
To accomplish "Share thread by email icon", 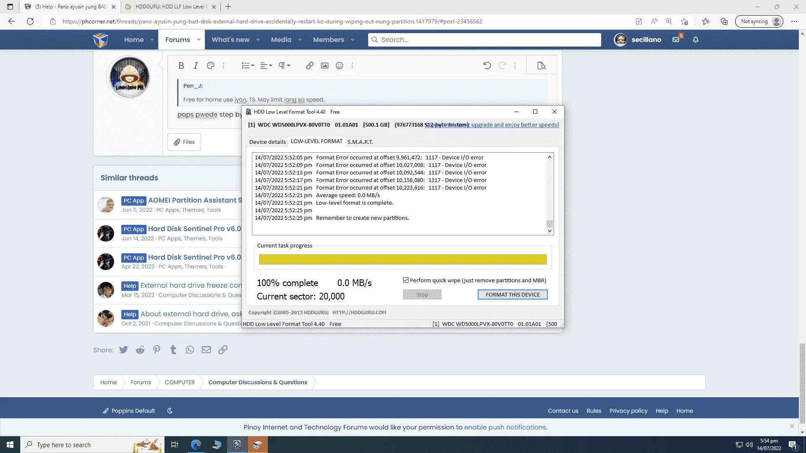I will point(207,350).
